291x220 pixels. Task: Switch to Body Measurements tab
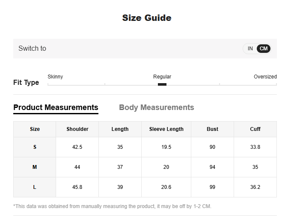[156, 107]
